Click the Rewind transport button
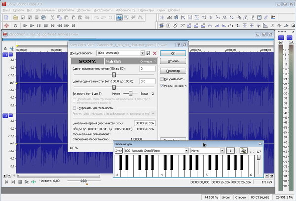This screenshot has width=296, height=201. point(60,25)
